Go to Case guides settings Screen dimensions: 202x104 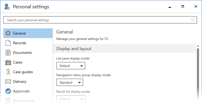pyautogui.click(x=28, y=72)
